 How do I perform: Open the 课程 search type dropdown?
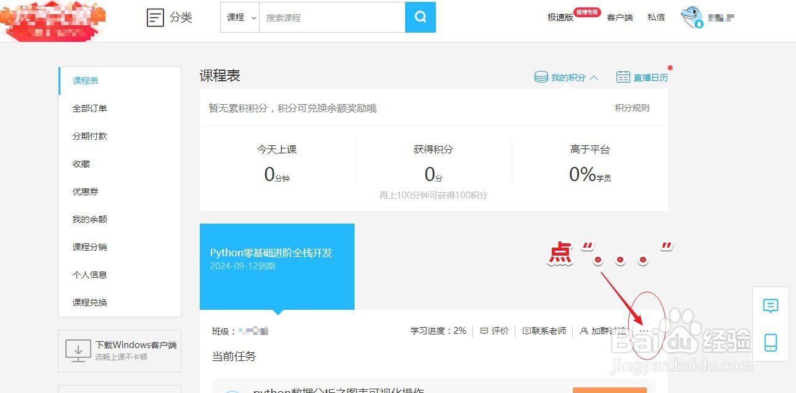click(239, 17)
